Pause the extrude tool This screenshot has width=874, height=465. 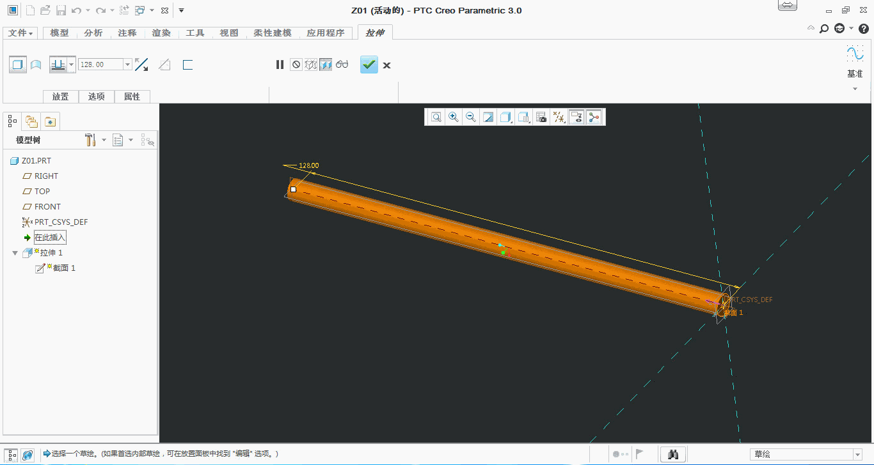[280, 65]
